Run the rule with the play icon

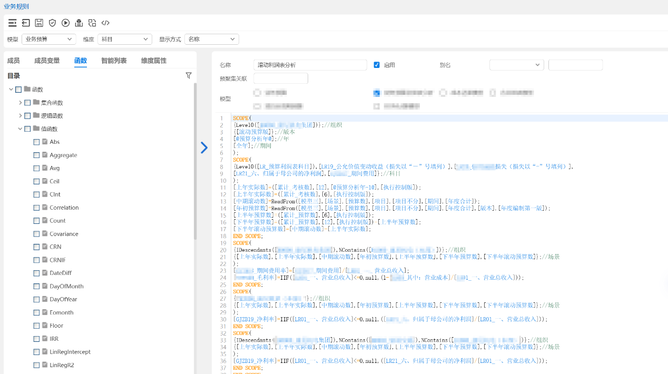[65, 23]
